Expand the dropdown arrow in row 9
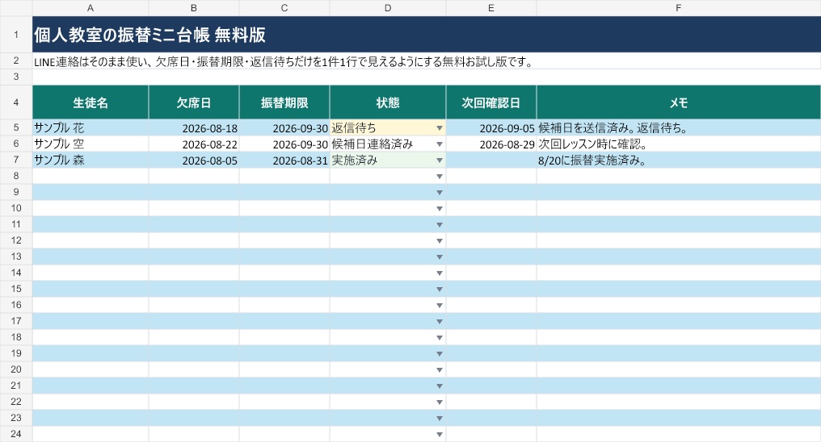 [440, 193]
